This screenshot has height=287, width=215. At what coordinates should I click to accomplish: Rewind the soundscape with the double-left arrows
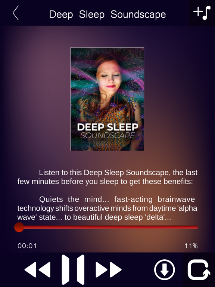37,269
